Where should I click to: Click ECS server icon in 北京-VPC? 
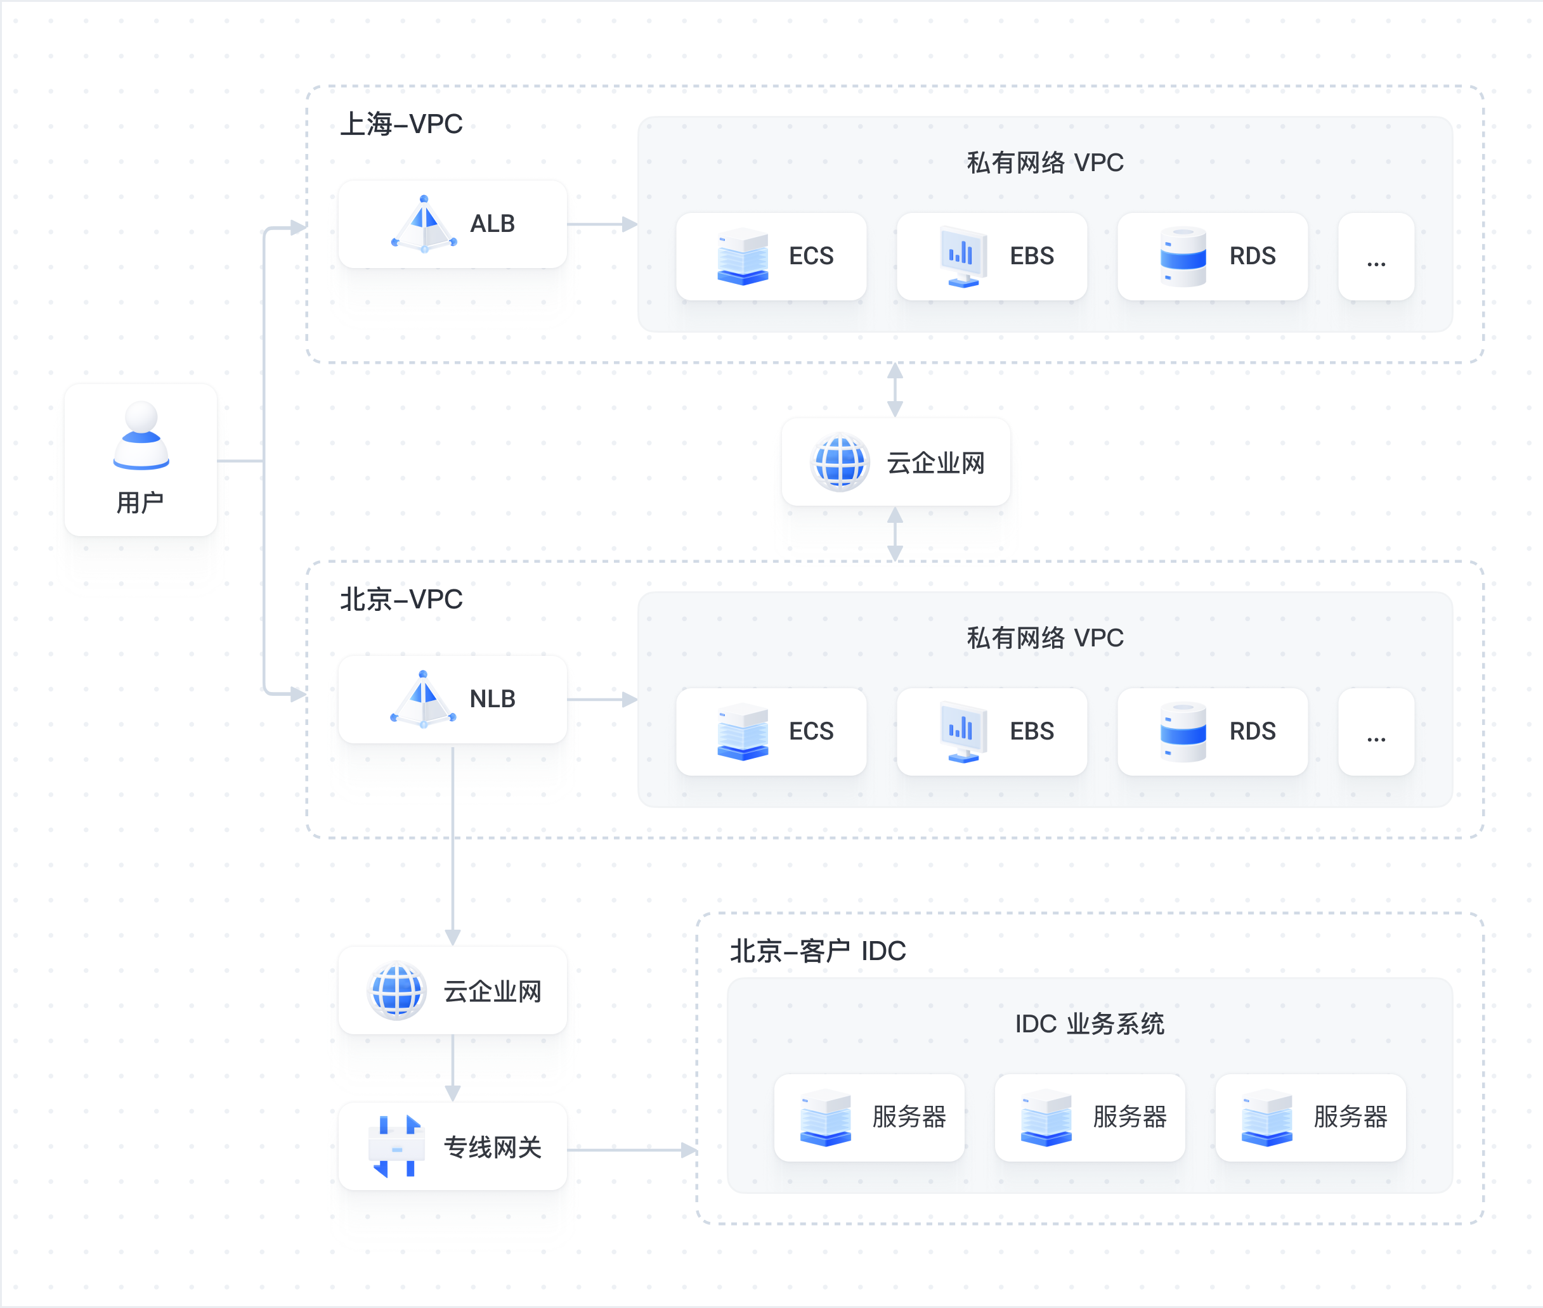tap(743, 732)
